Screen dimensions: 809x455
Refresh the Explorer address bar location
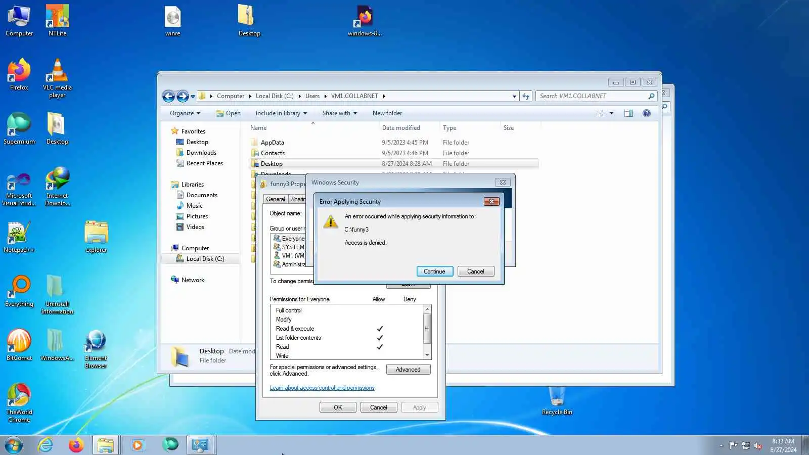click(x=526, y=96)
